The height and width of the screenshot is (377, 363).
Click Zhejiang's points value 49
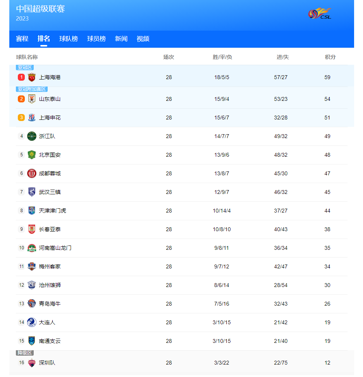327,136
